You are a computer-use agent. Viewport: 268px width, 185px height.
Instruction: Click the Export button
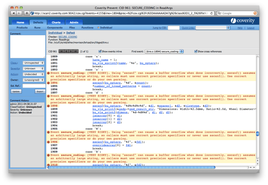click(x=40, y=91)
